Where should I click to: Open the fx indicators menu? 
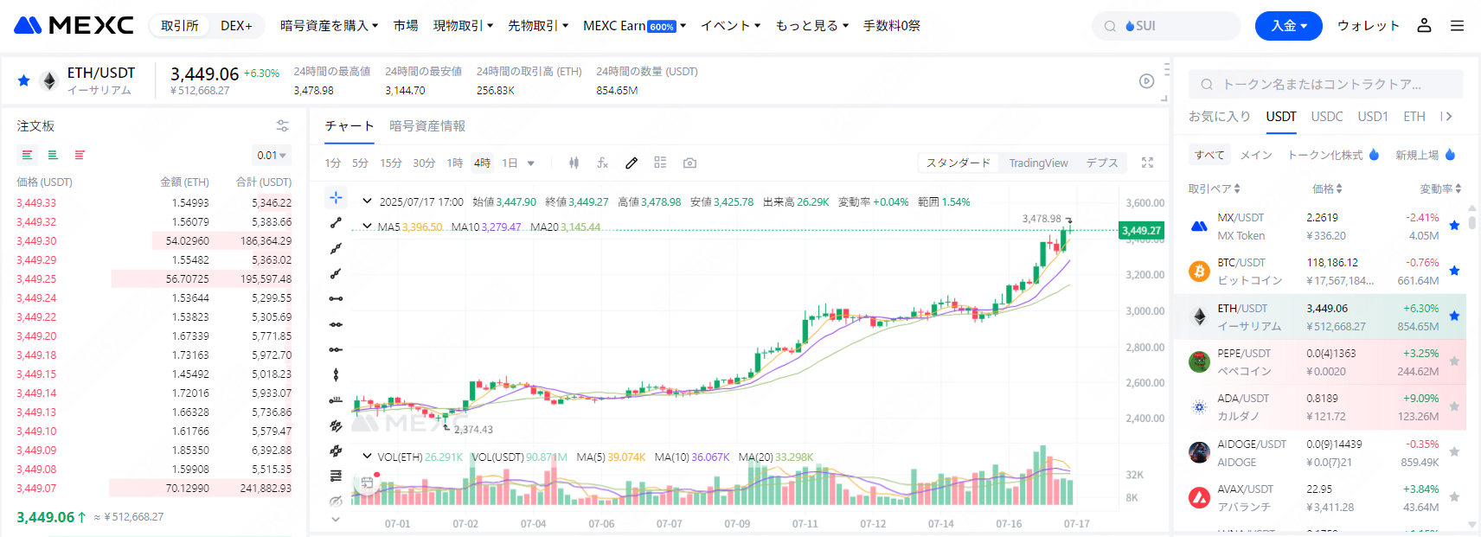tap(602, 163)
